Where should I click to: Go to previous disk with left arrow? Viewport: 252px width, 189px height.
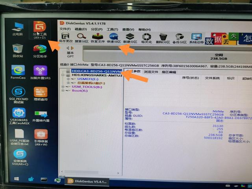[68, 48]
